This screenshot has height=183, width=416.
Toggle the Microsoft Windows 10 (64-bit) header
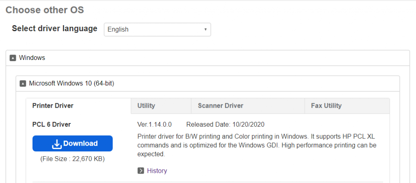[x=208, y=83]
